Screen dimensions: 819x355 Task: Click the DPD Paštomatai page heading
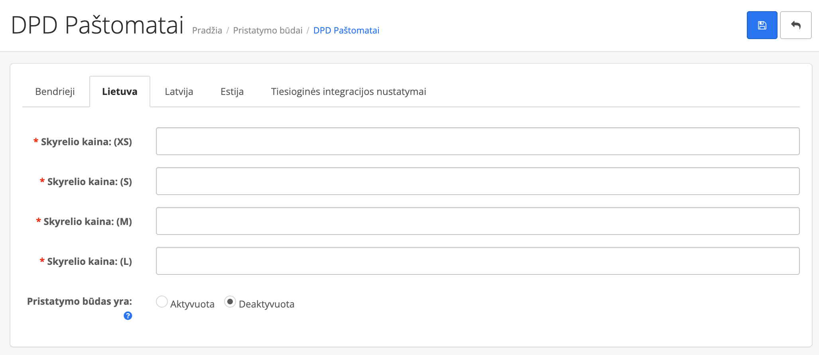tap(97, 25)
